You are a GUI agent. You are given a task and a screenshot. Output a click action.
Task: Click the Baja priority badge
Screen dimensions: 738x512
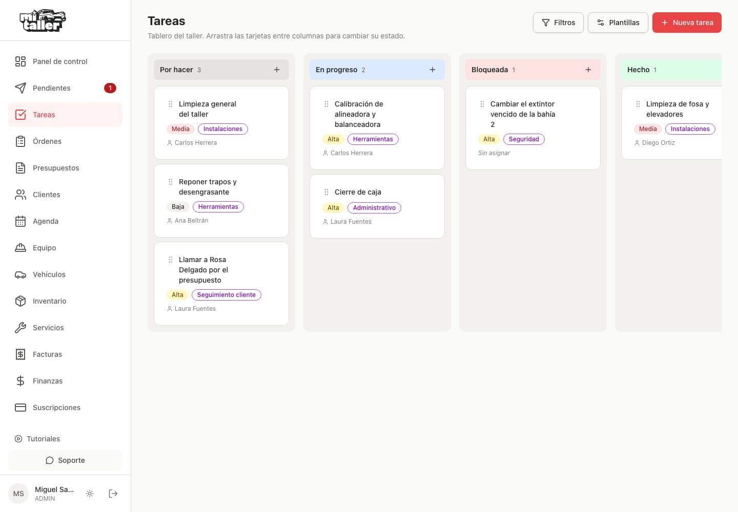(x=178, y=207)
